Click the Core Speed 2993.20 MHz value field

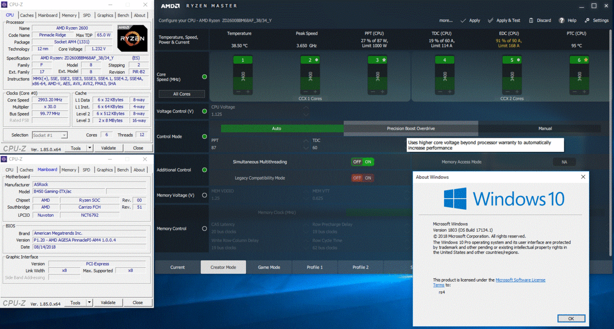50,100
